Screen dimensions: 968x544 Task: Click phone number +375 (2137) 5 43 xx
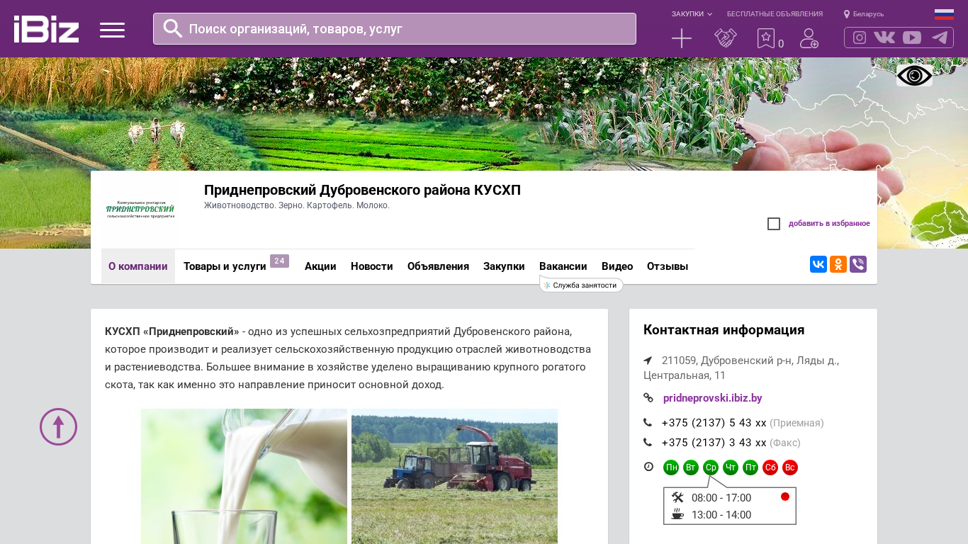(714, 423)
